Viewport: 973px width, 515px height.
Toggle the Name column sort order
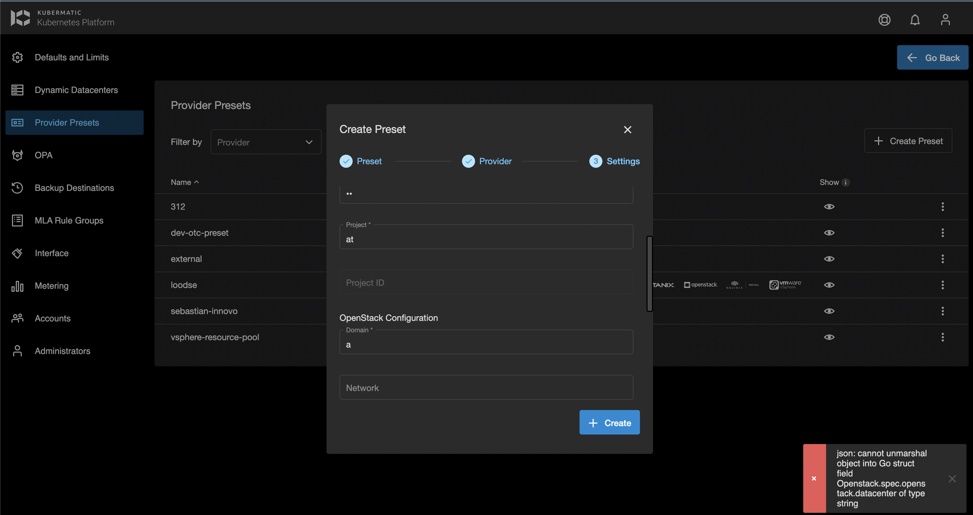coord(184,182)
